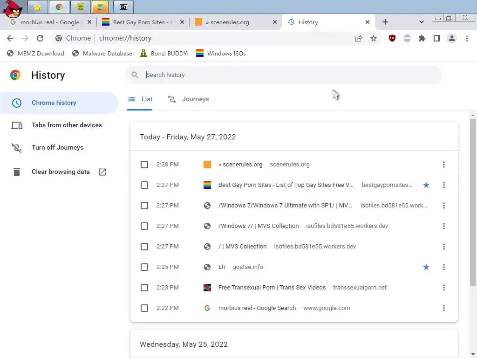Check the 2:28 PM scenerules.org entry
Image resolution: width=477 pixels, height=358 pixels.
click(144, 165)
